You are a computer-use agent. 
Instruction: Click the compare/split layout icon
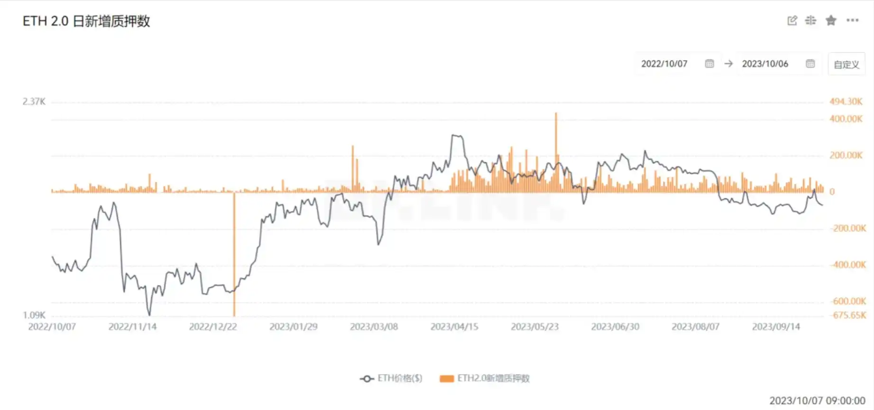click(x=811, y=20)
